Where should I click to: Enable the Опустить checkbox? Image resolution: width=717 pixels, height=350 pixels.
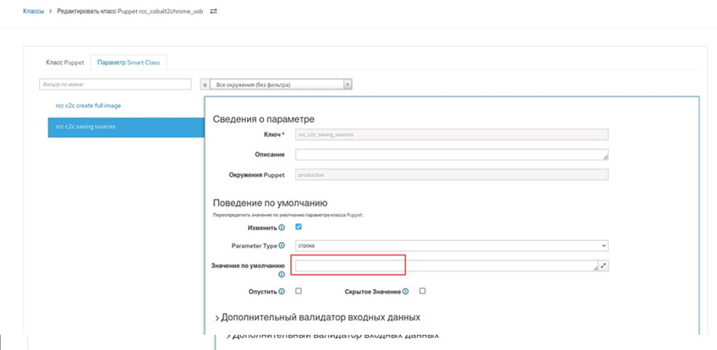point(298,291)
